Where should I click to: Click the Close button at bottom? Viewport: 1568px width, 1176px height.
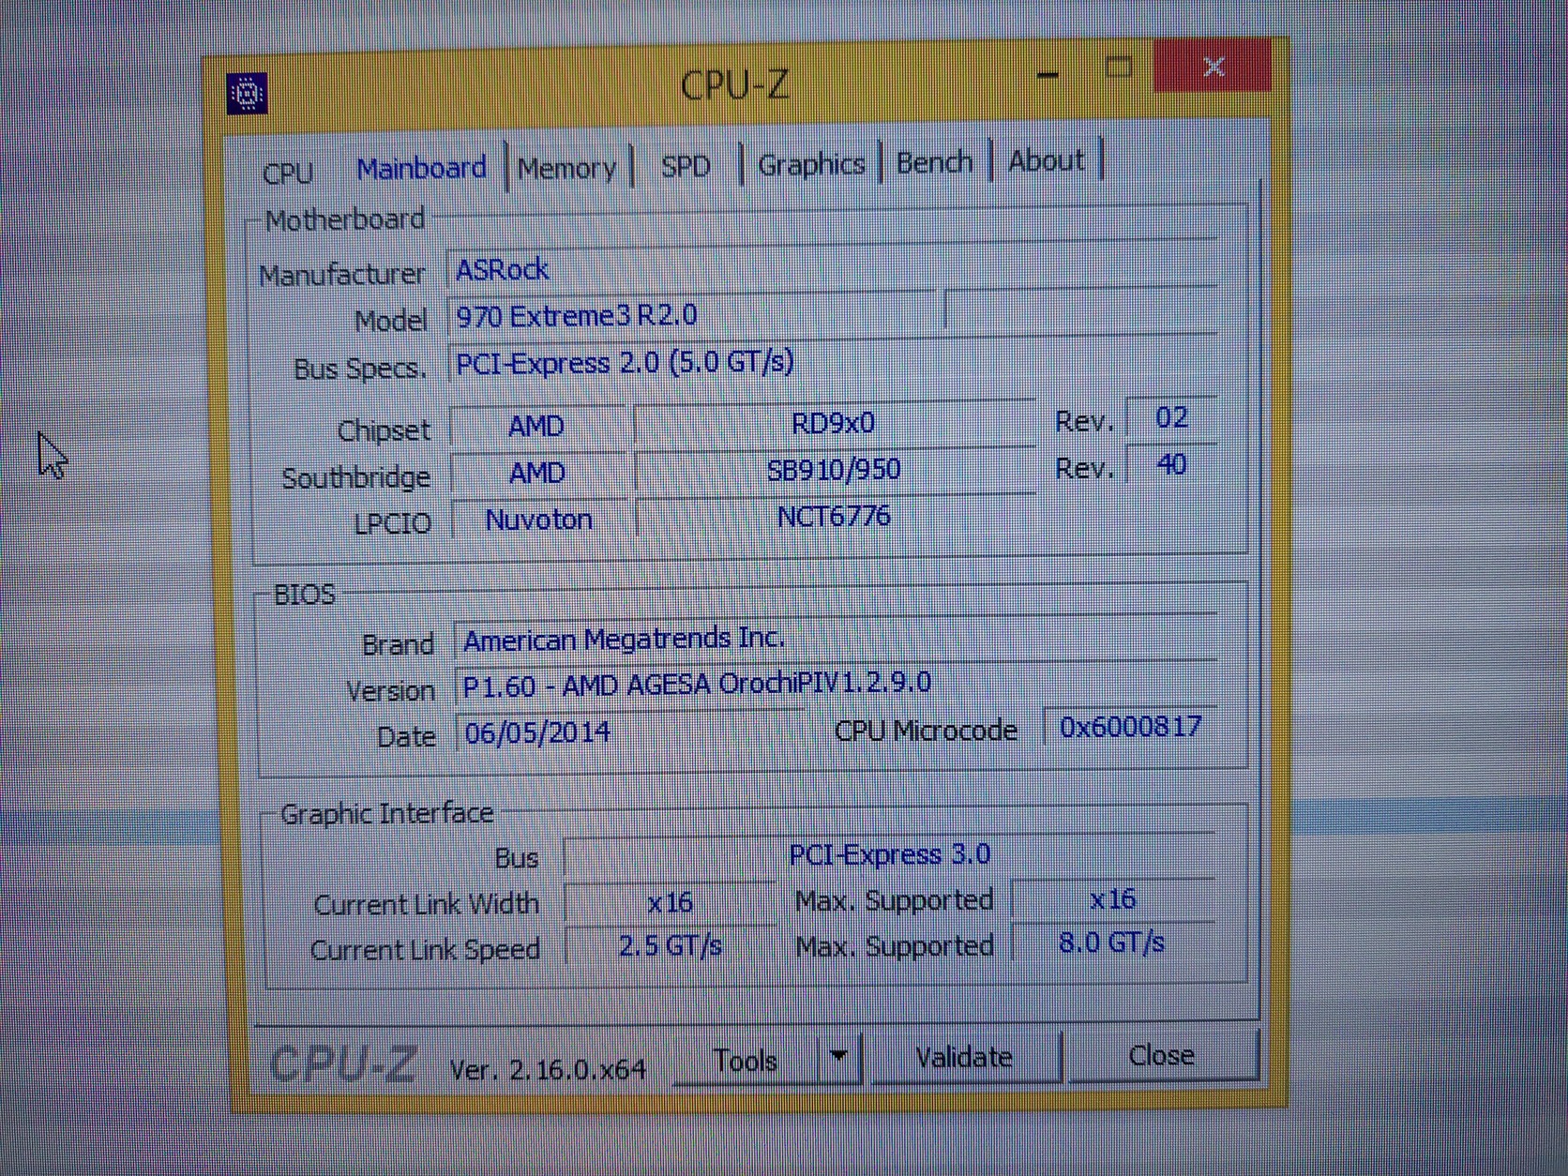1161,1055
